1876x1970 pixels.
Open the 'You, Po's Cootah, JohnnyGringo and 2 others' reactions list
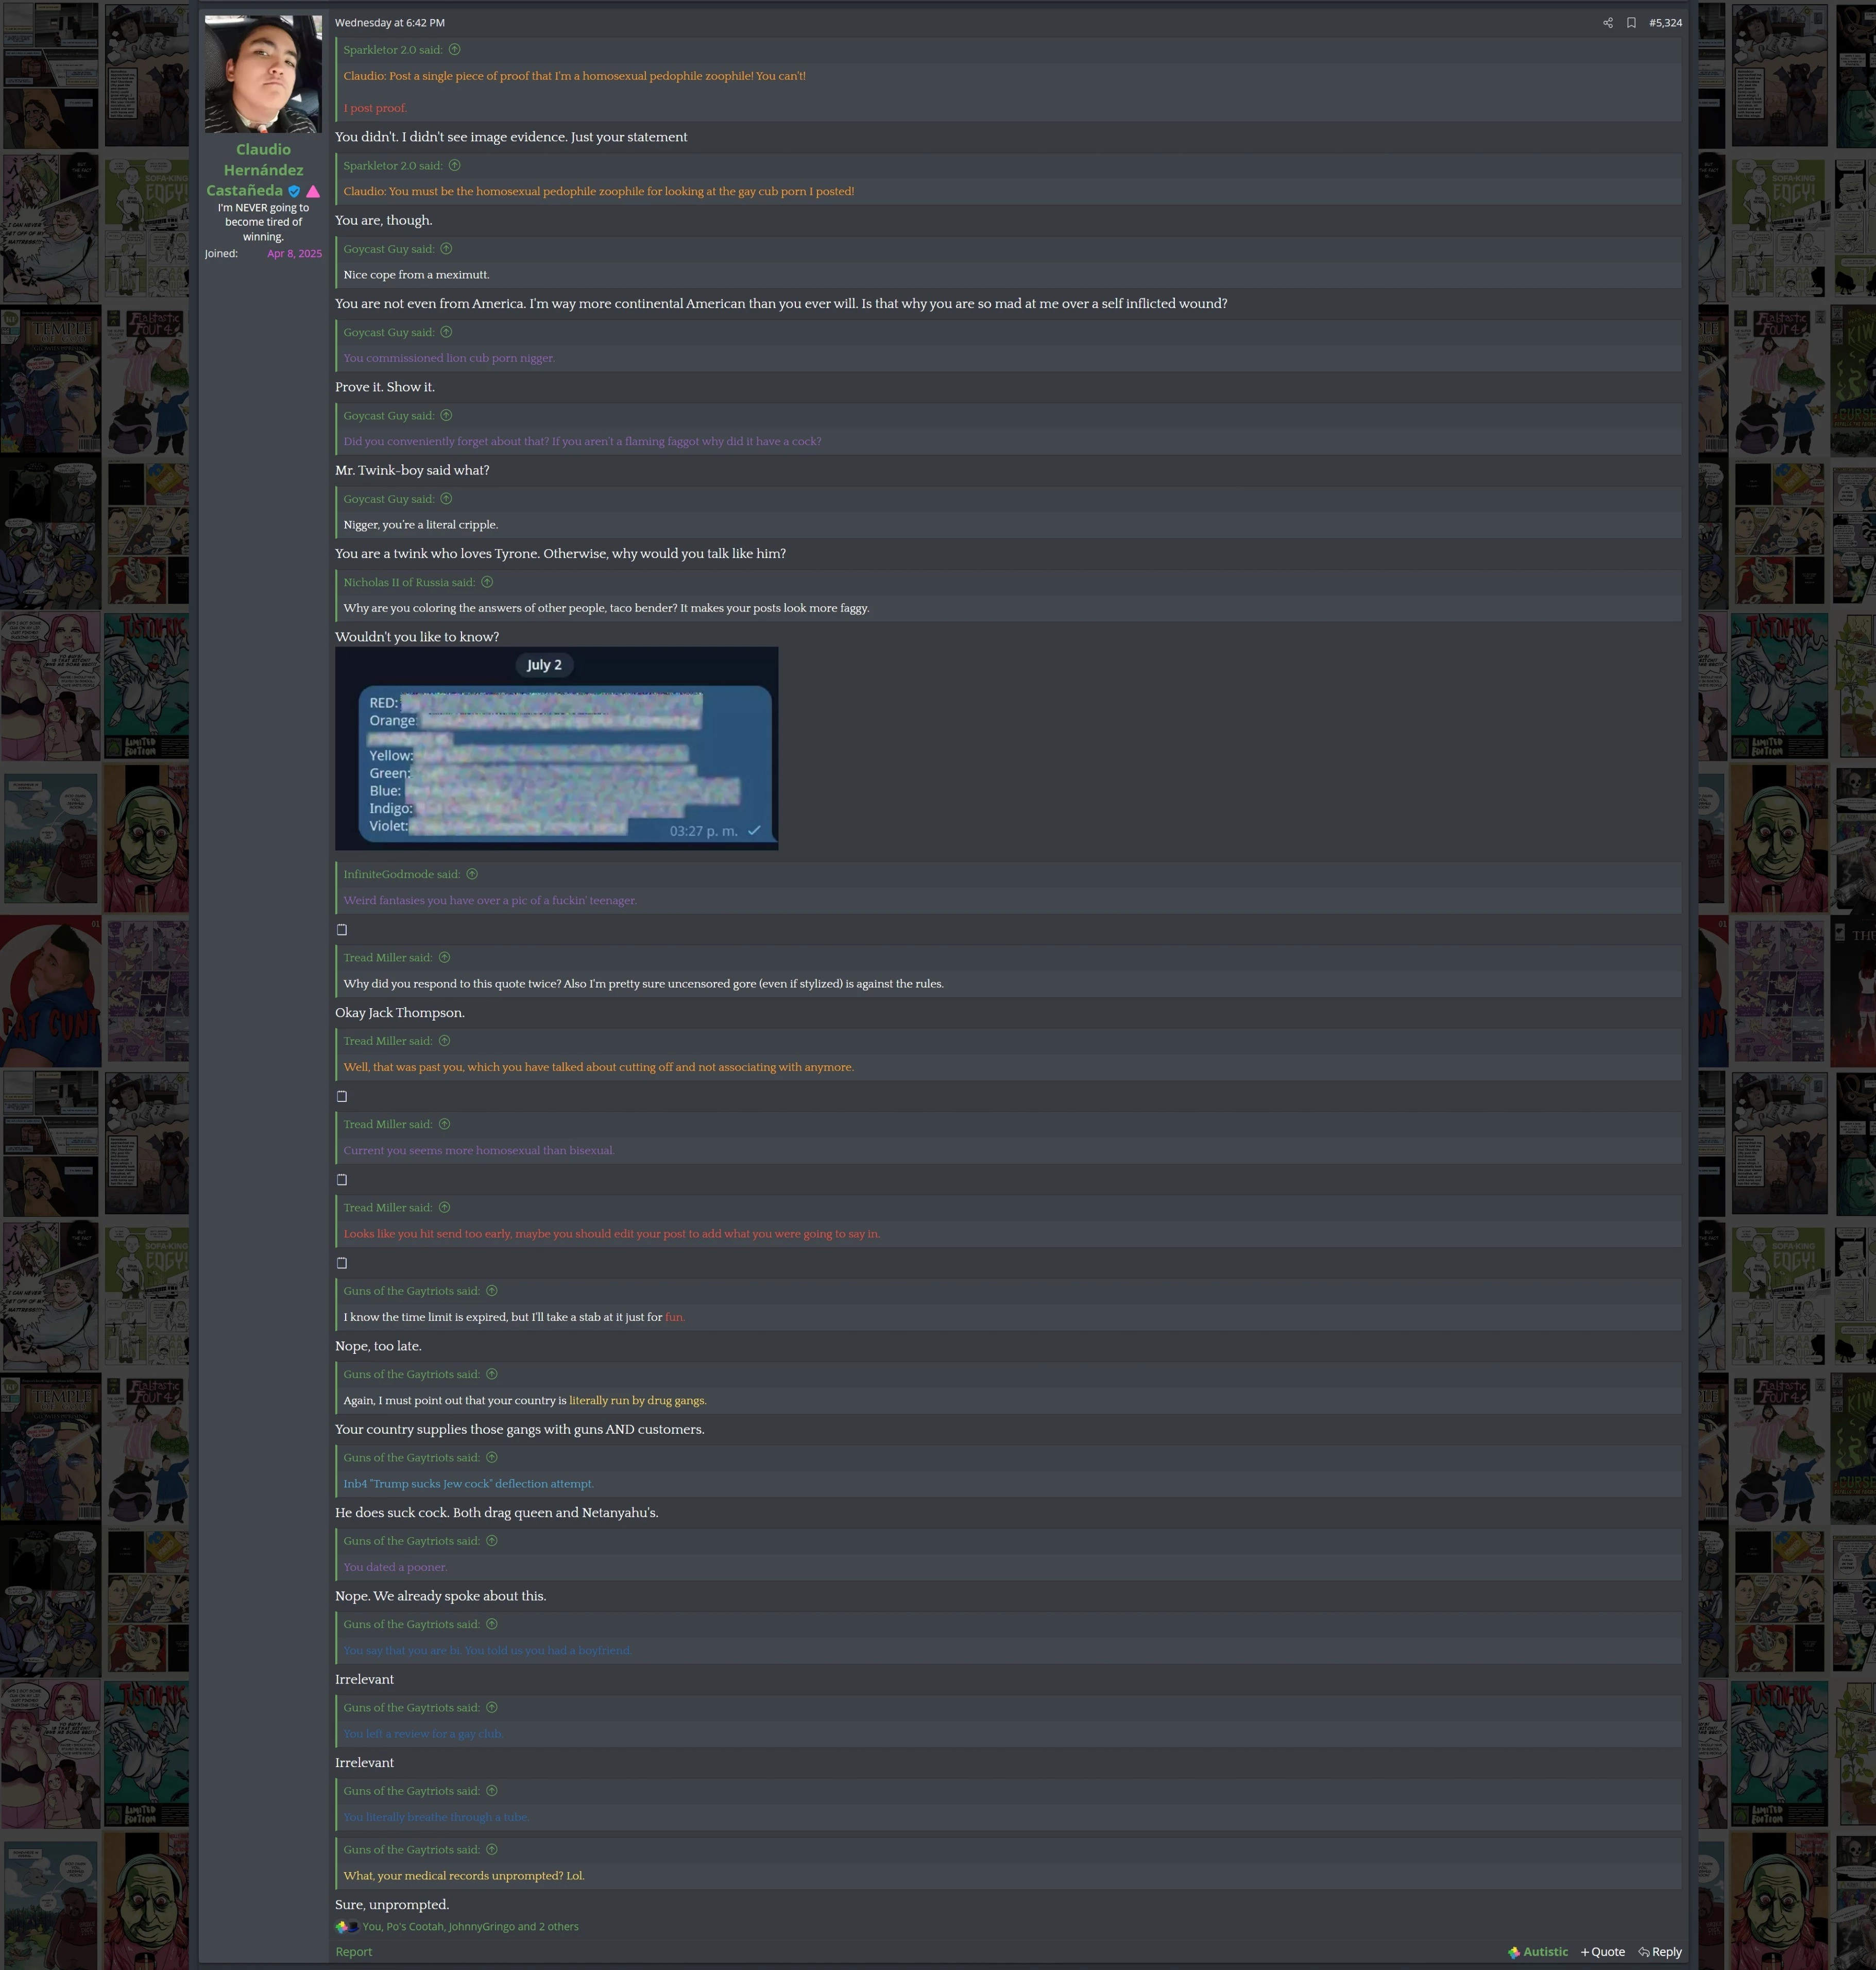coord(470,1926)
